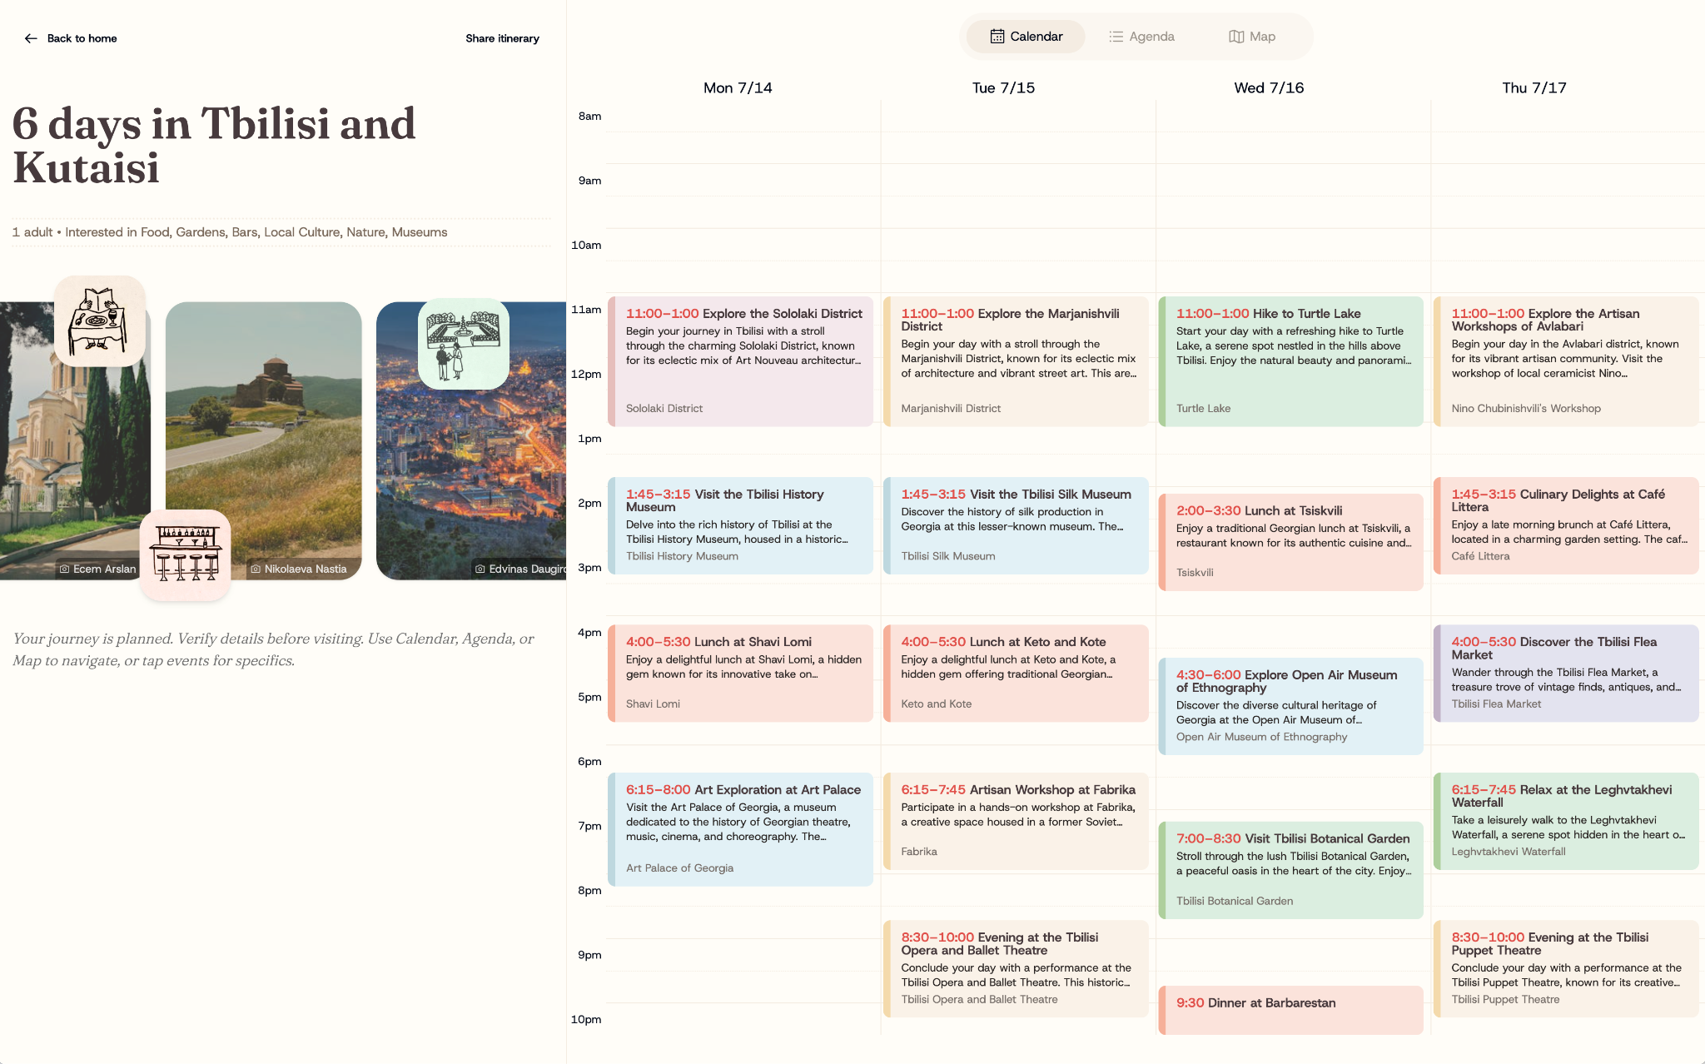Open Explore the Sololaki District event
This screenshot has height=1064, width=1705.
[x=740, y=361]
